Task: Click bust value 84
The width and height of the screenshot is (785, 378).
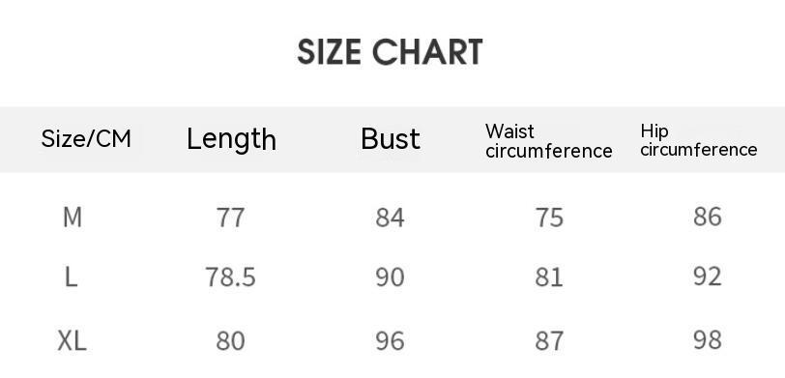Action: pos(390,218)
